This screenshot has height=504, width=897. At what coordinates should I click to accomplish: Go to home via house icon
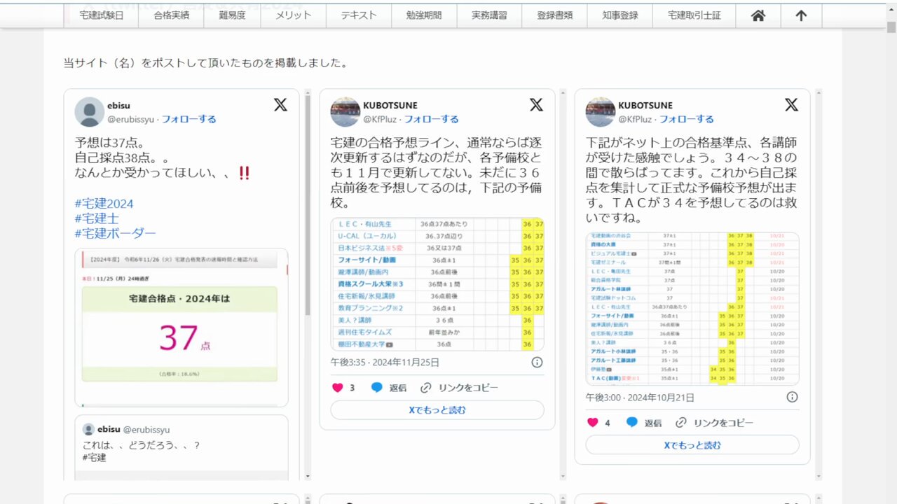coord(758,15)
